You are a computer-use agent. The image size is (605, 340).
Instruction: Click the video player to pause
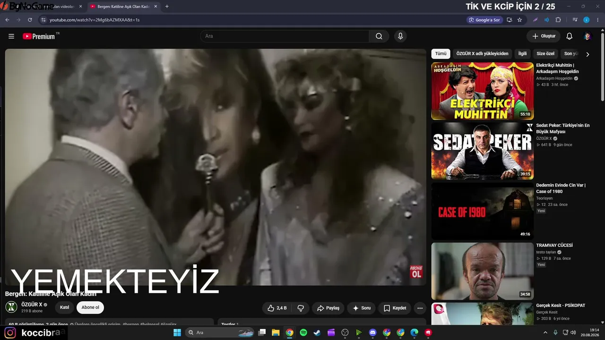pos(216,167)
